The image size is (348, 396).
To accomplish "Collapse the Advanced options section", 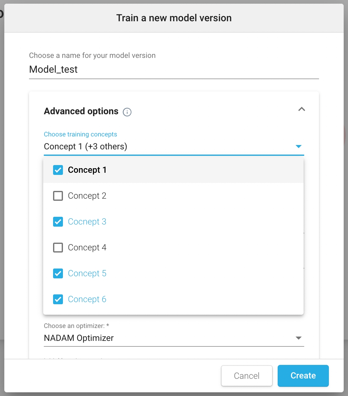I will point(301,109).
